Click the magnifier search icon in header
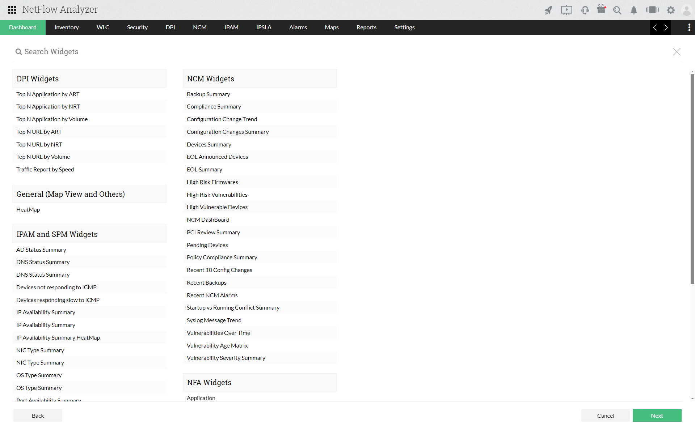This screenshot has height=434, width=695. (617, 10)
